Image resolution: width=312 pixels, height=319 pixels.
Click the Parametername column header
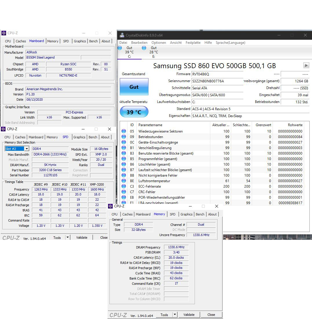coord(174,125)
